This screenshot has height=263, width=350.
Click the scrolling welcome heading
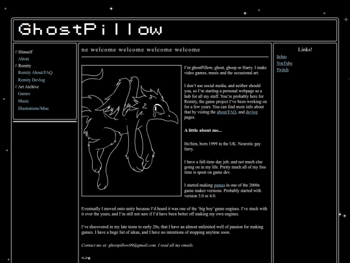(141, 49)
